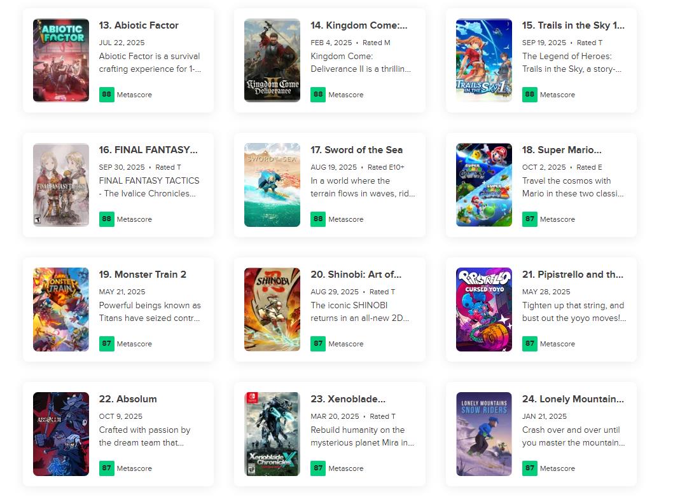Open the Shinobi cover image

point(272,310)
